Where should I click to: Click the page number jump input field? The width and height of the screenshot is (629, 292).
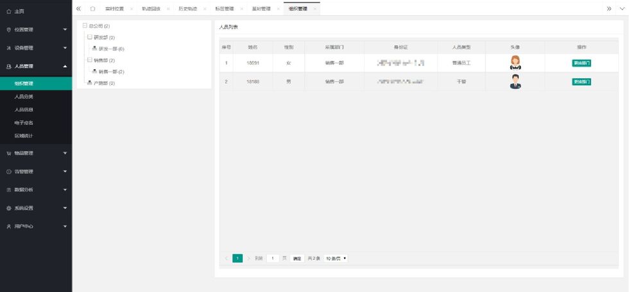[273, 258]
